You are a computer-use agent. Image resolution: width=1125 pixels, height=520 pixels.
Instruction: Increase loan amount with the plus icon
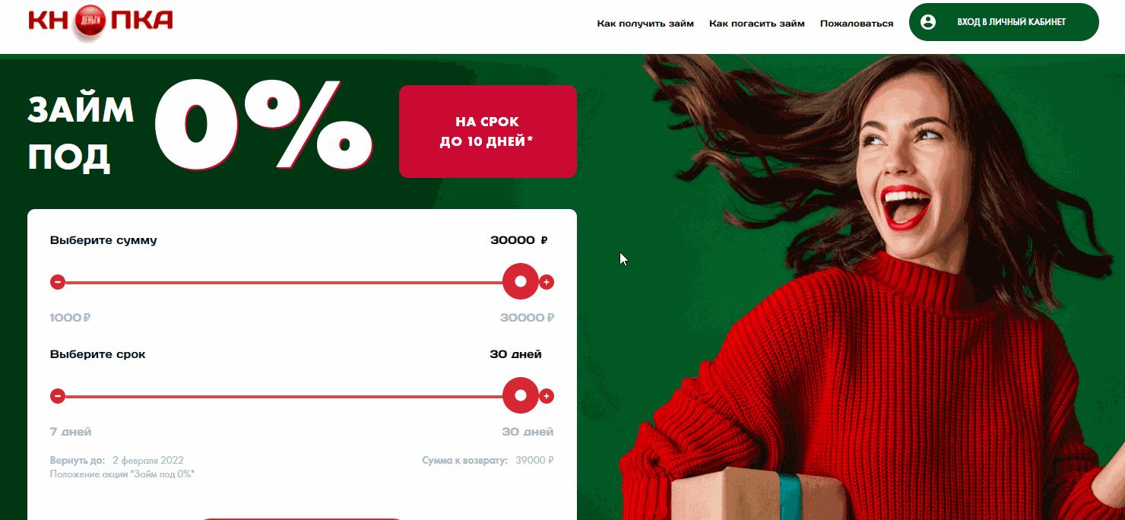[x=547, y=282]
